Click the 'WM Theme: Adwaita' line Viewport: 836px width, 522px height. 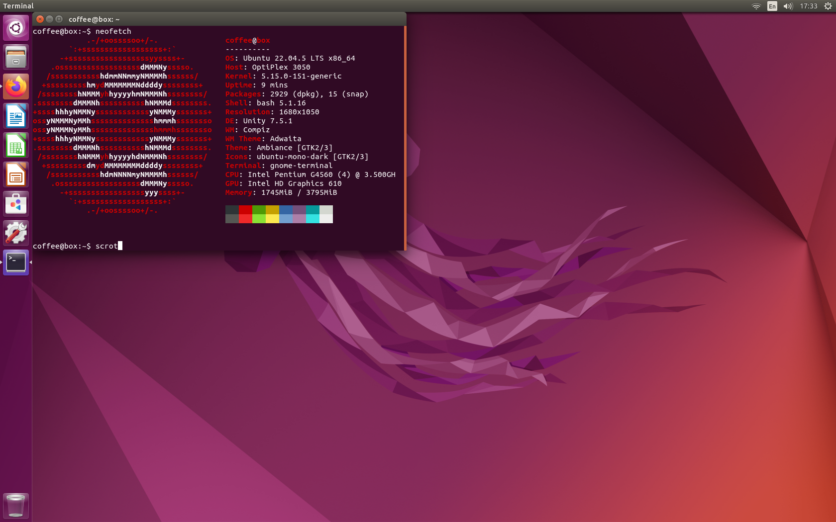[x=263, y=139]
